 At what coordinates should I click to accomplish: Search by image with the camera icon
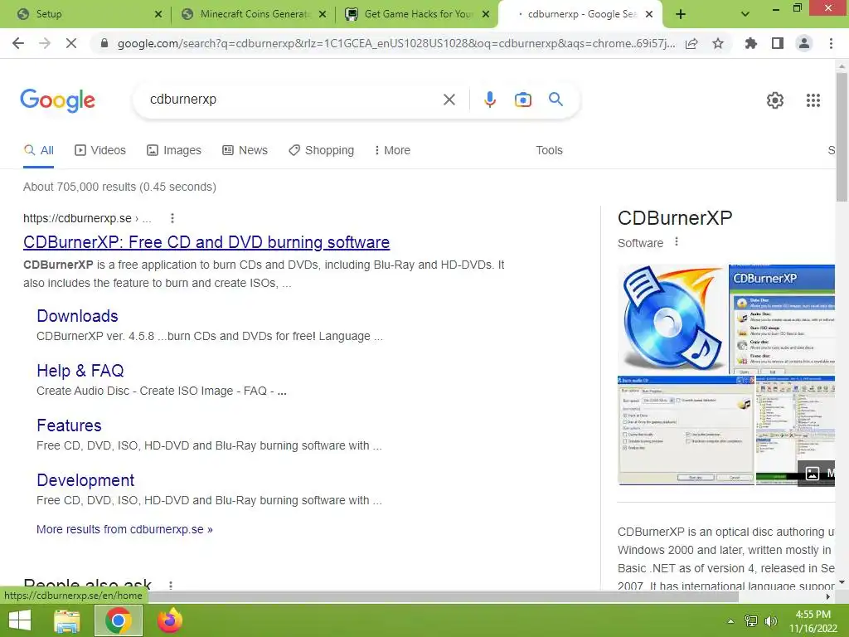[522, 100]
